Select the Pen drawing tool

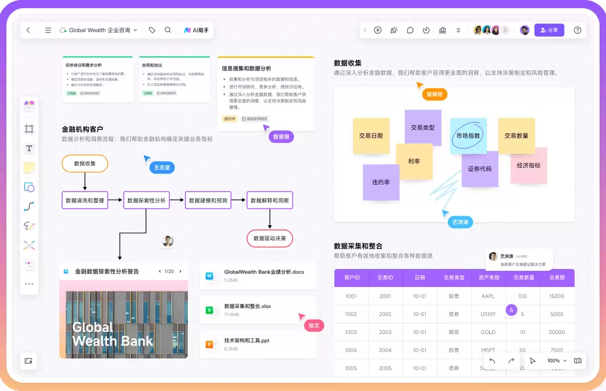point(29,226)
